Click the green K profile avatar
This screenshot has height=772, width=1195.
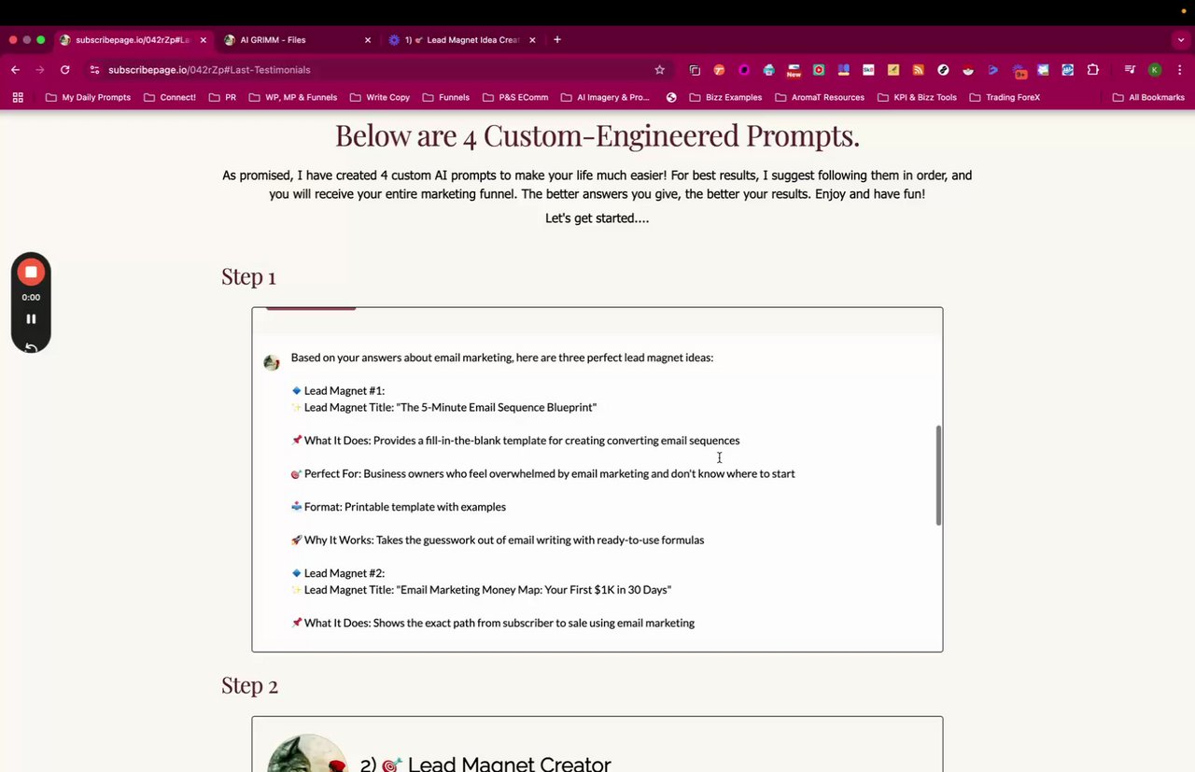pos(1155,70)
